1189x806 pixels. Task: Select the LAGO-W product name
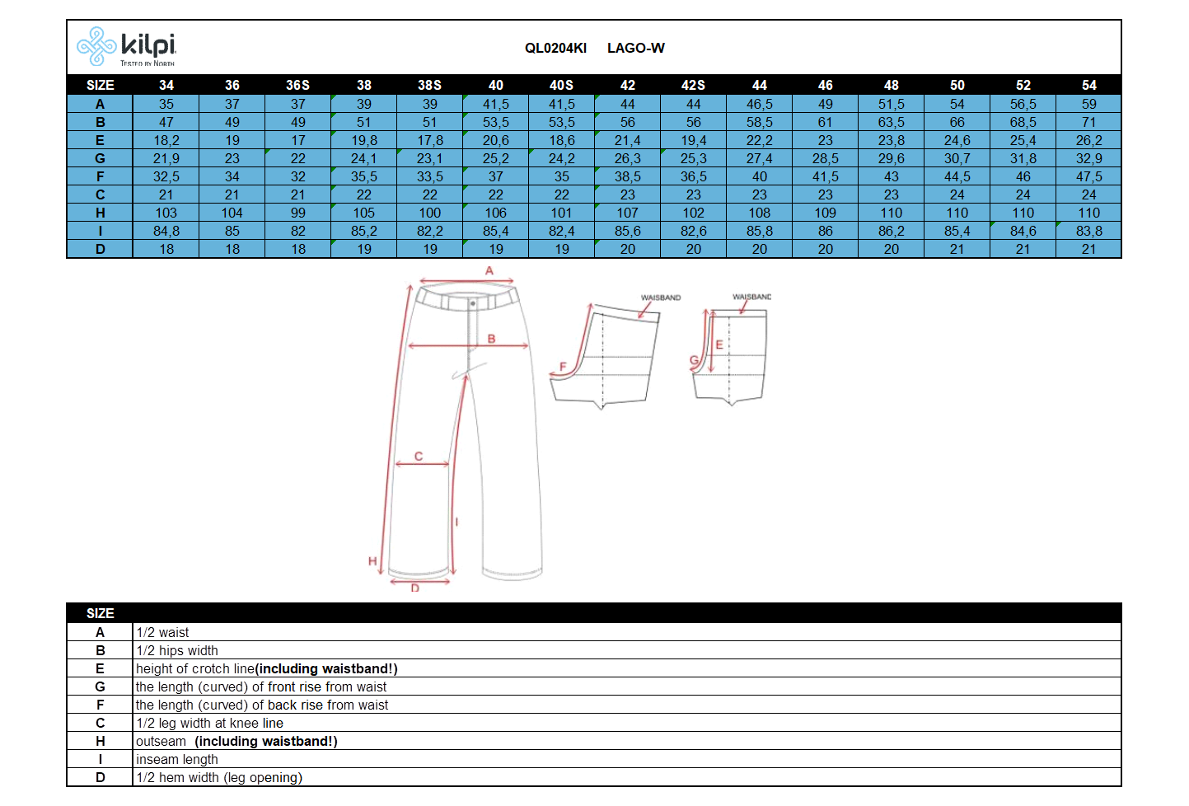635,48
